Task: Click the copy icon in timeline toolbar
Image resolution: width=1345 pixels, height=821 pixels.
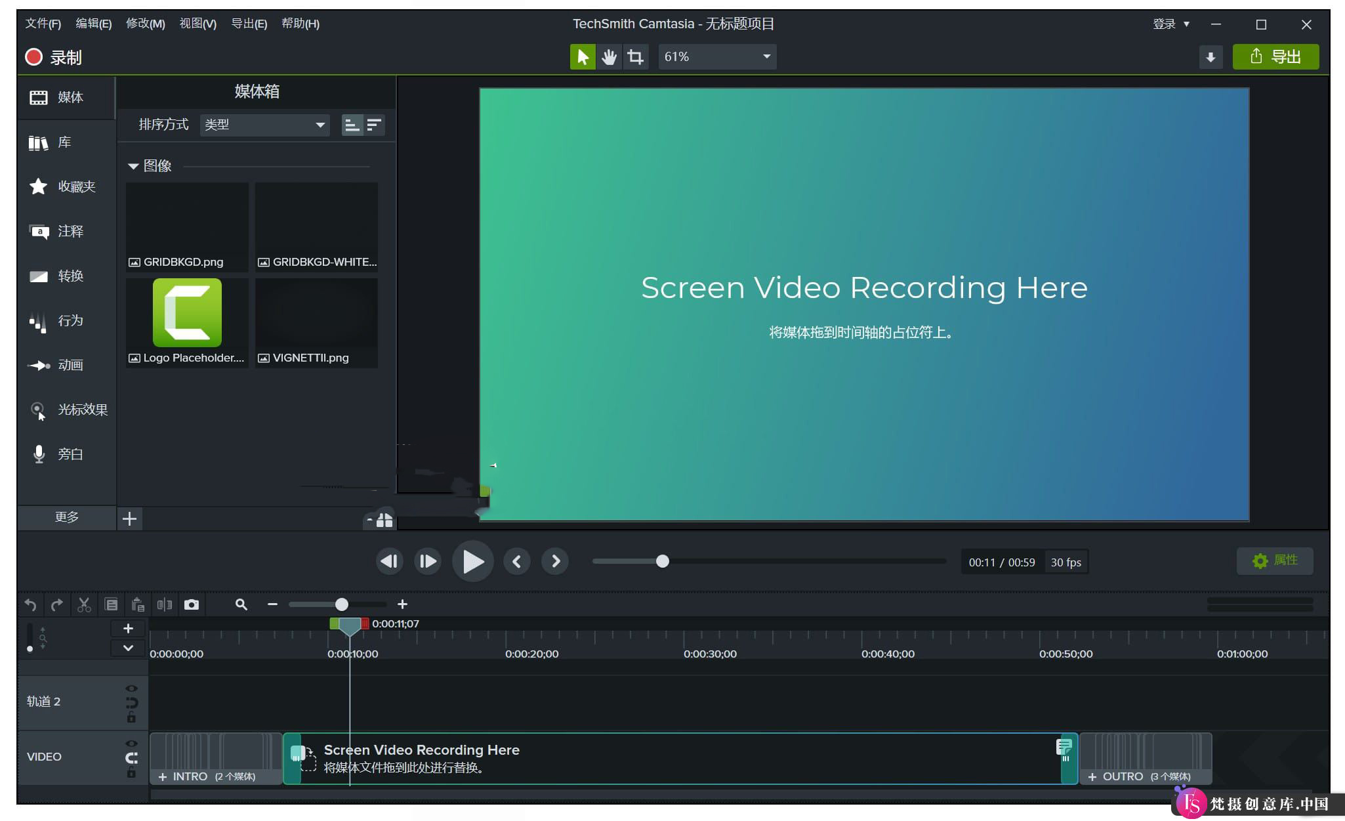Action: tap(111, 604)
